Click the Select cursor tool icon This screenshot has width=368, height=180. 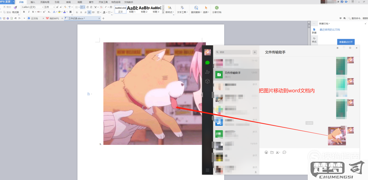point(206,8)
